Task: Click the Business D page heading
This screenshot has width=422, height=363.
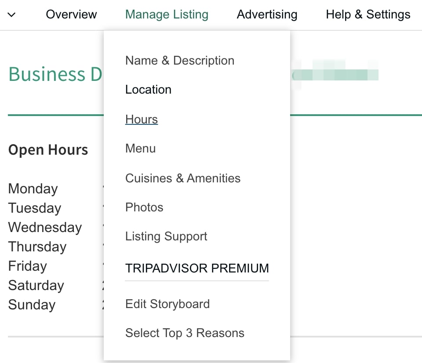Action: 55,74
